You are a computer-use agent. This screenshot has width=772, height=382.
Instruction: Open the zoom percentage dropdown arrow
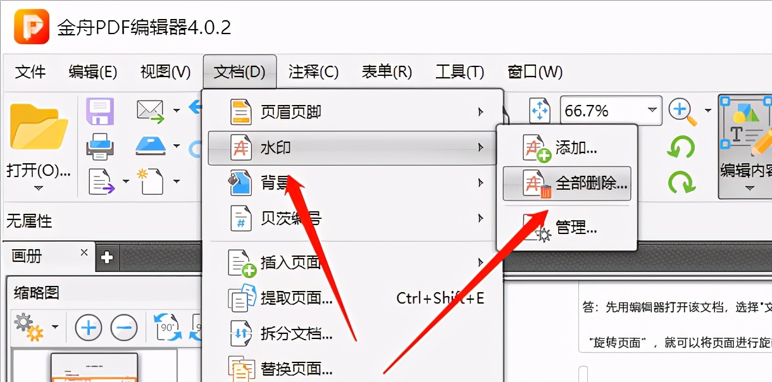[x=652, y=111]
